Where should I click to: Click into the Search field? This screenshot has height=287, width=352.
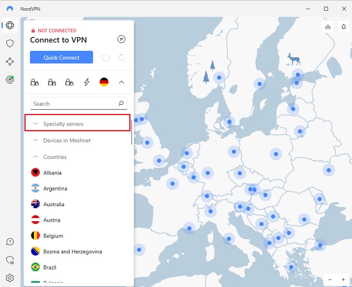coord(79,104)
